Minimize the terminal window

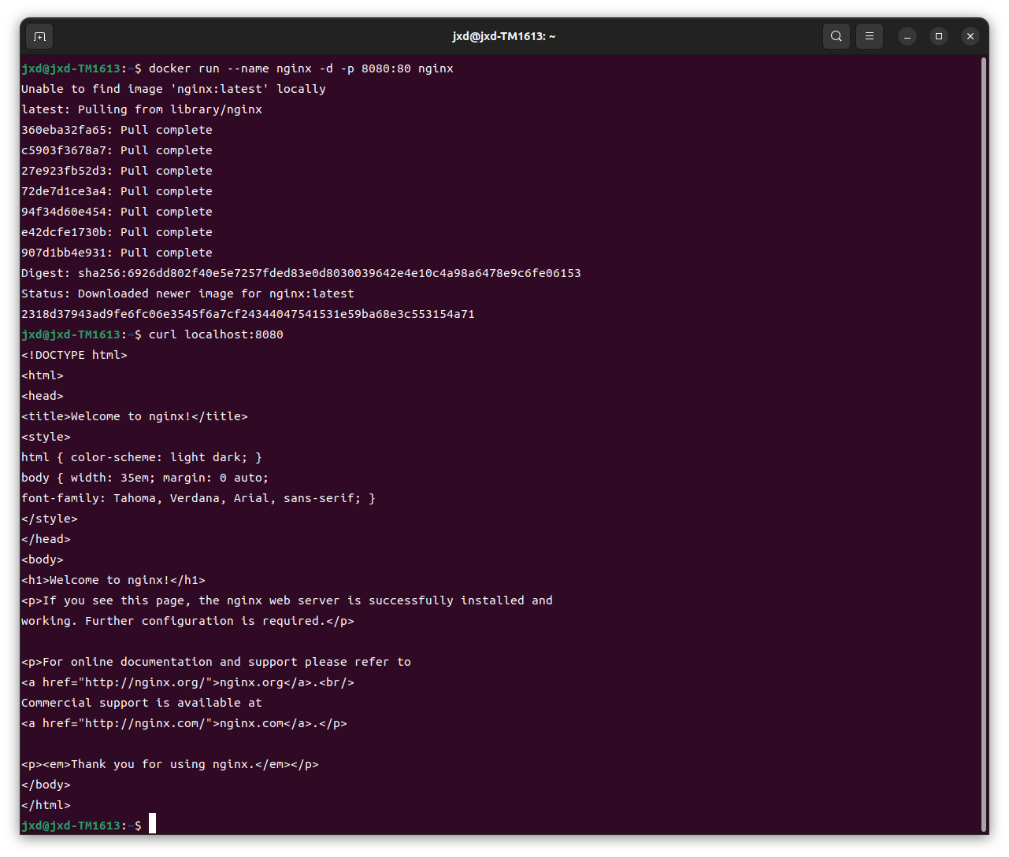coord(907,36)
